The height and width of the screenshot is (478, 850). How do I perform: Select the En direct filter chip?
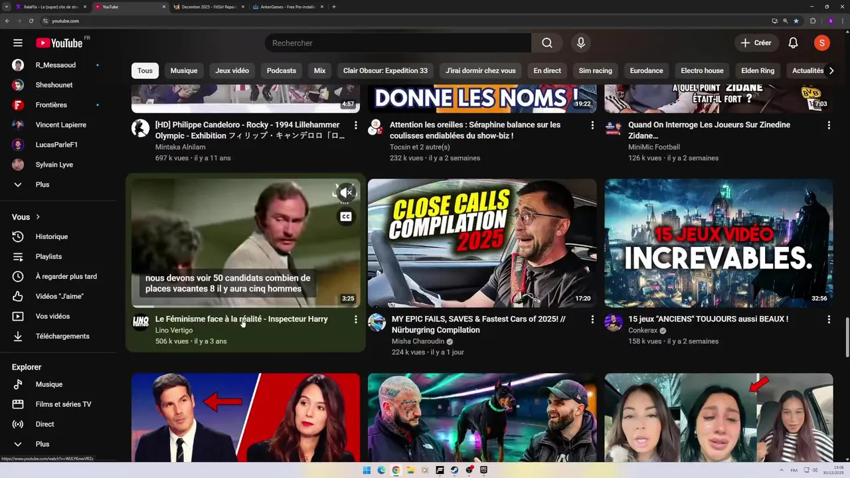coord(547,70)
